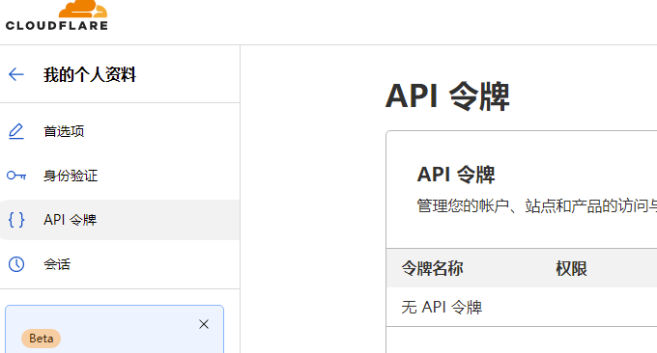Click the key icon next to 身份验证

point(16,176)
